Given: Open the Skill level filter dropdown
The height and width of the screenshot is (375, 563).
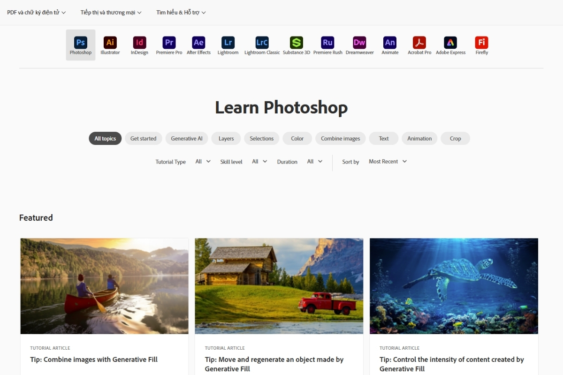Looking at the screenshot, I should point(259,162).
